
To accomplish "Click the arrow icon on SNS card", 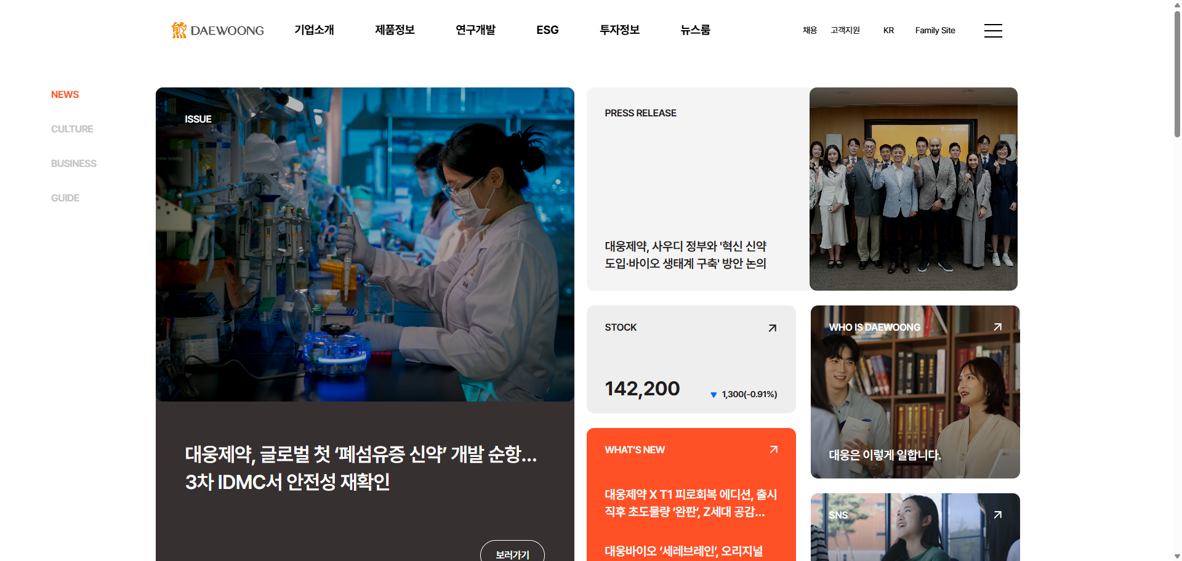I will coord(997,515).
